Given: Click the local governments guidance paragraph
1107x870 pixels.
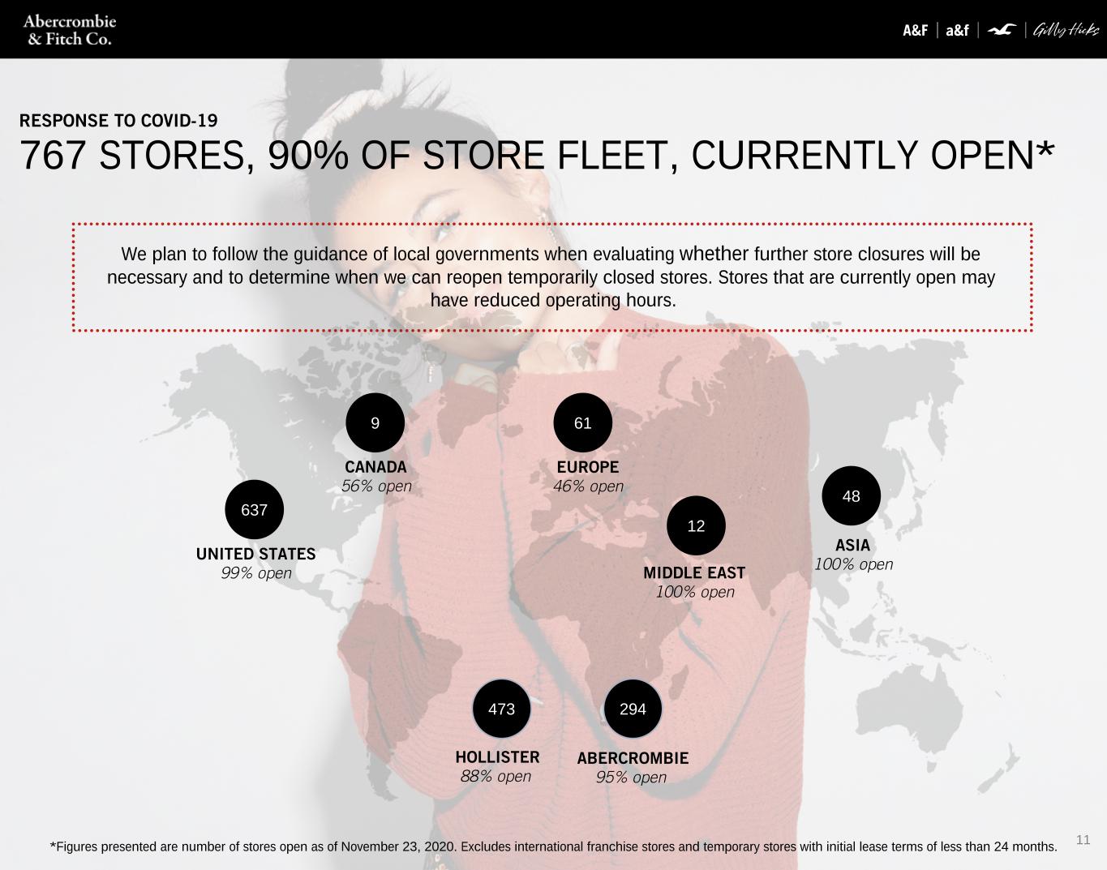Looking at the screenshot, I should coord(551,277).
